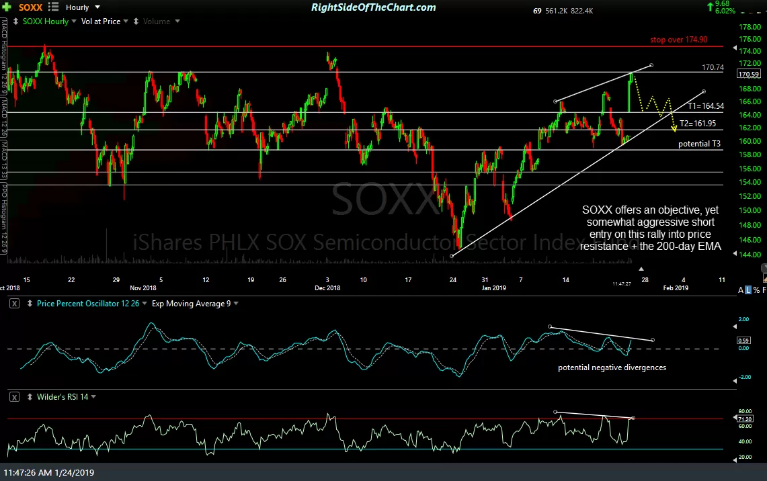
Task: Select the highlighted L log scaling button
Action: click(x=748, y=290)
